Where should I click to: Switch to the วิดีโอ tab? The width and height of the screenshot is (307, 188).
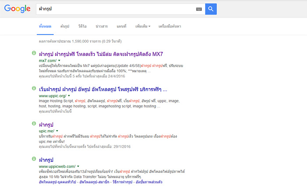(x=82, y=26)
